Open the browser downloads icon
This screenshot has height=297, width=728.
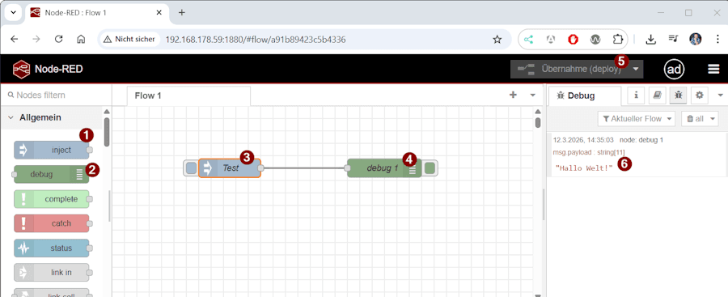click(651, 40)
